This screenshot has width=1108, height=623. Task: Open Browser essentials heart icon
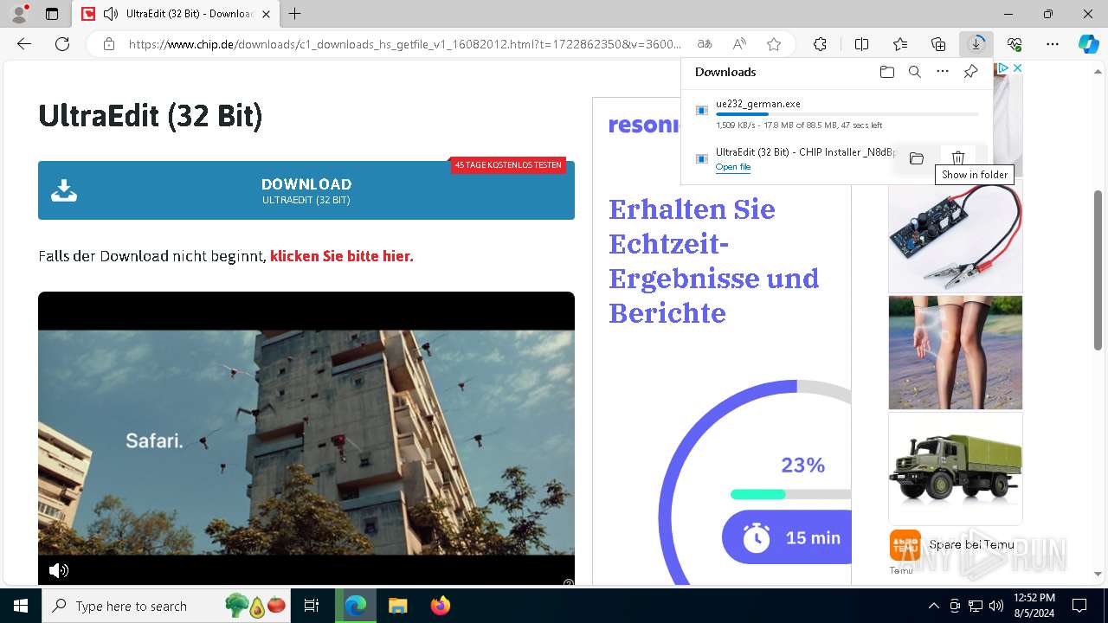tap(1015, 44)
